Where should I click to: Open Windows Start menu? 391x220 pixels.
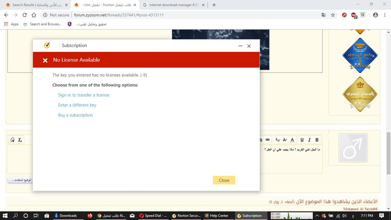click(6, 215)
